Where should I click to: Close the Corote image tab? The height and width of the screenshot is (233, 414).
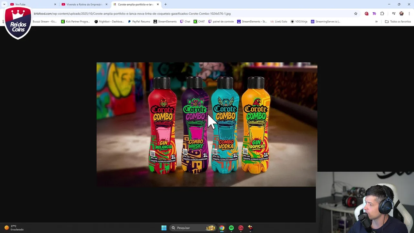pos(158,4)
